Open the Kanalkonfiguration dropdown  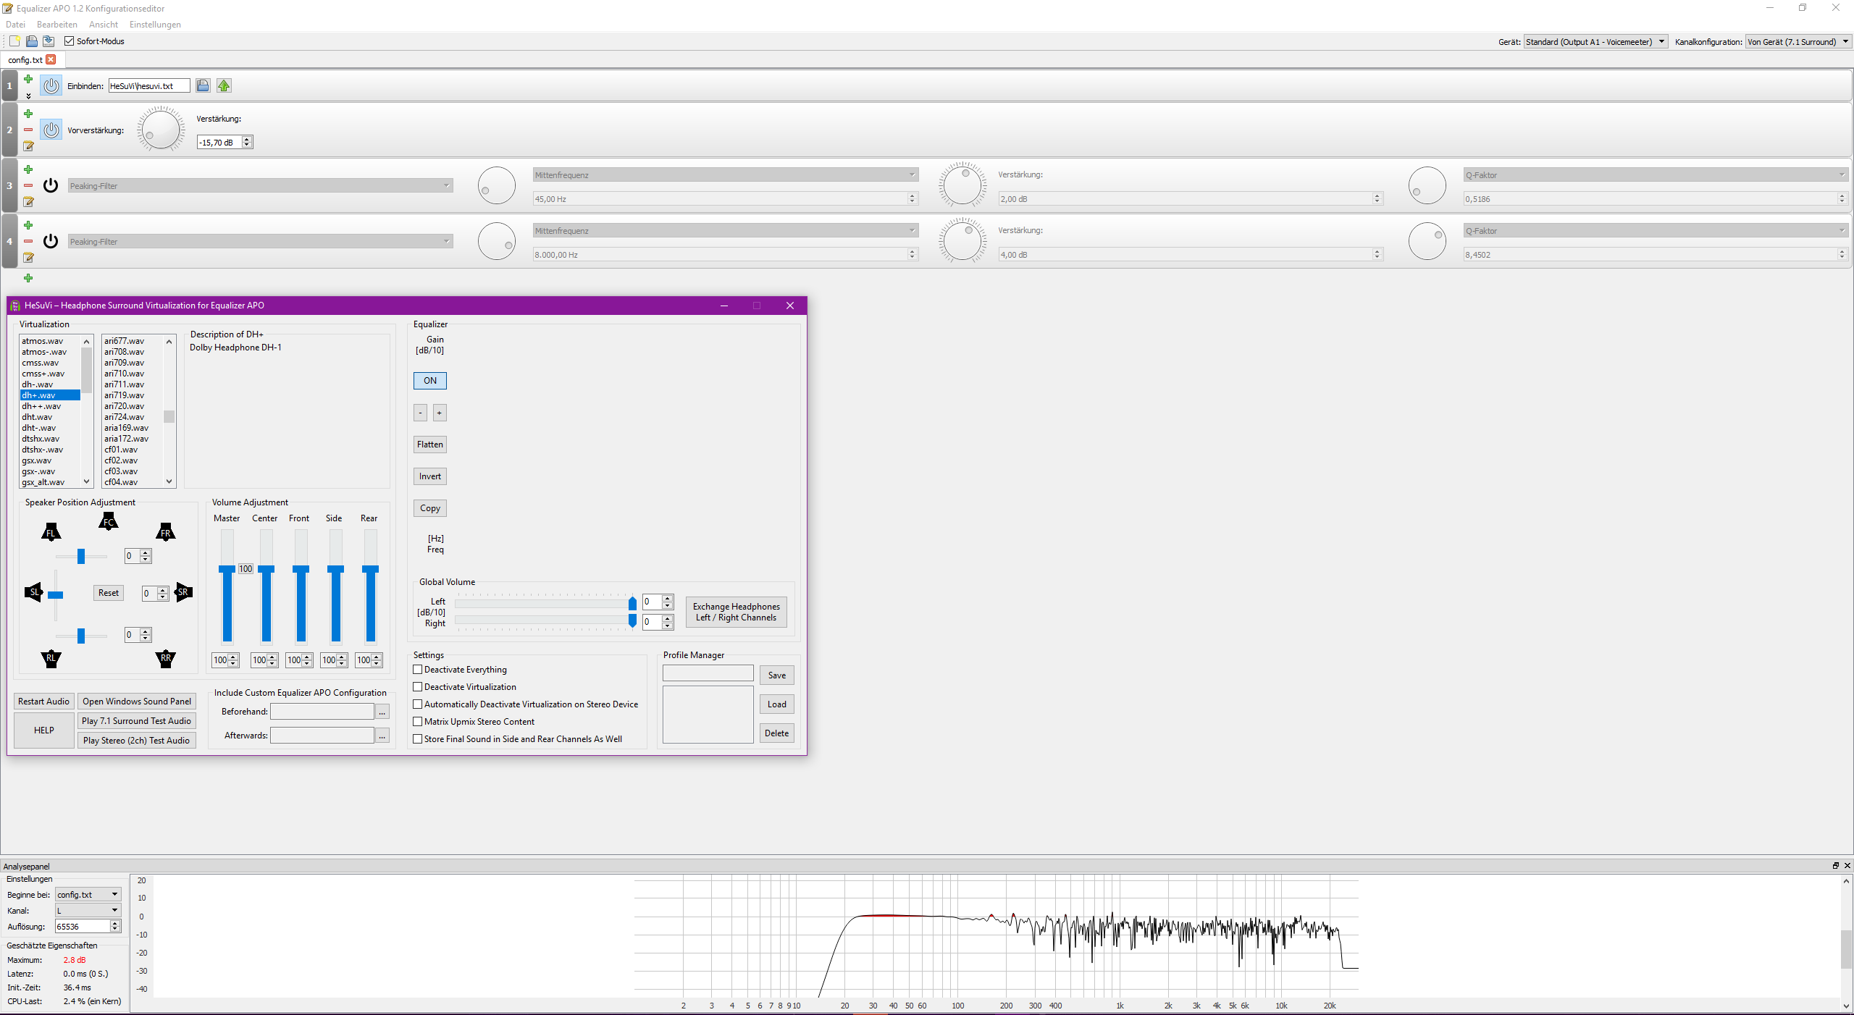click(1798, 42)
